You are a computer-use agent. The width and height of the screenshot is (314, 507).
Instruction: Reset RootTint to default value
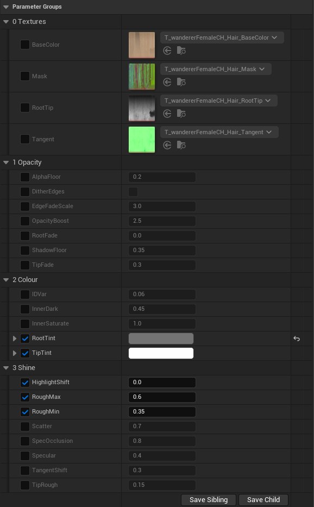(x=297, y=339)
